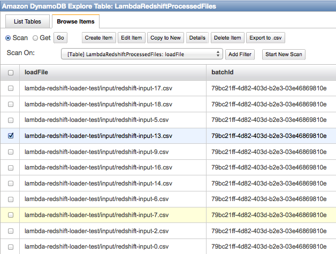Click the redshift-input-0.csv loadFile cell
This screenshot has height=254, width=336.
tap(113, 247)
